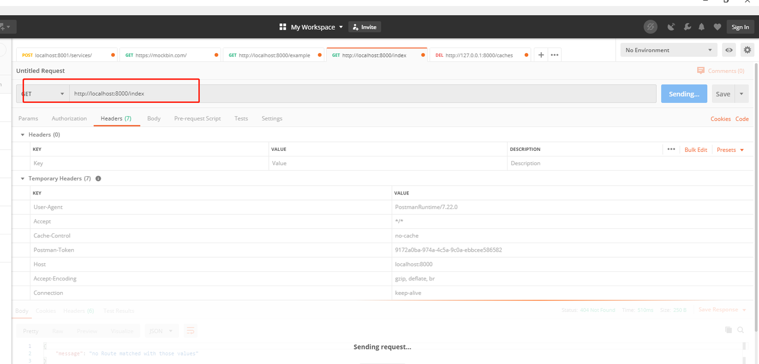Open the No Environment dropdown
The height and width of the screenshot is (364, 759).
tap(669, 50)
